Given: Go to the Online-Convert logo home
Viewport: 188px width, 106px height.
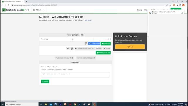Looking at the screenshot, I should pyautogui.click(x=16, y=10).
